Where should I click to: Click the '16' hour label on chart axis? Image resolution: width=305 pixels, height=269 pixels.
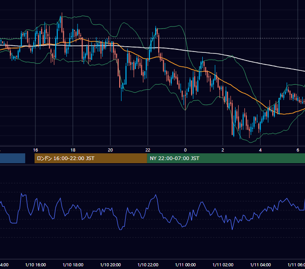(x=35, y=150)
